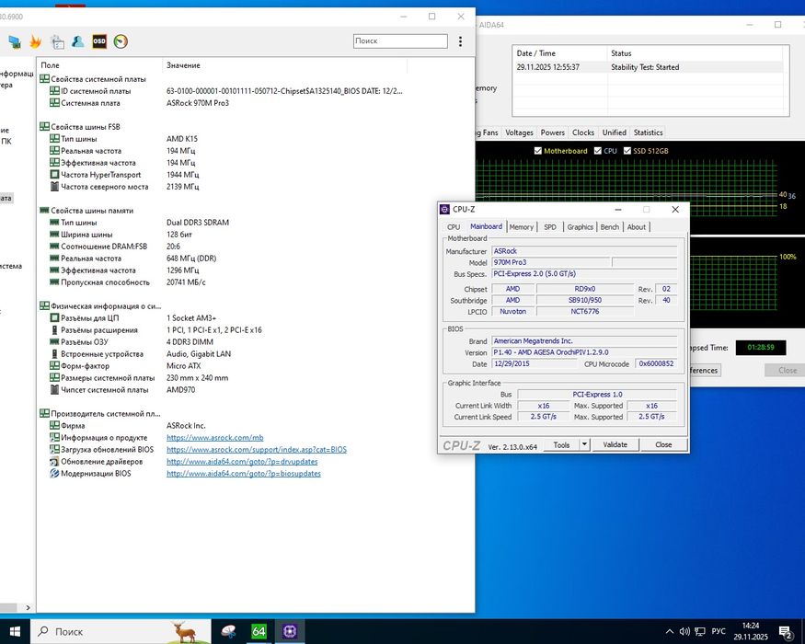Open the three-dot menu next to search
Viewport: 805px width, 644px height.
pos(460,41)
